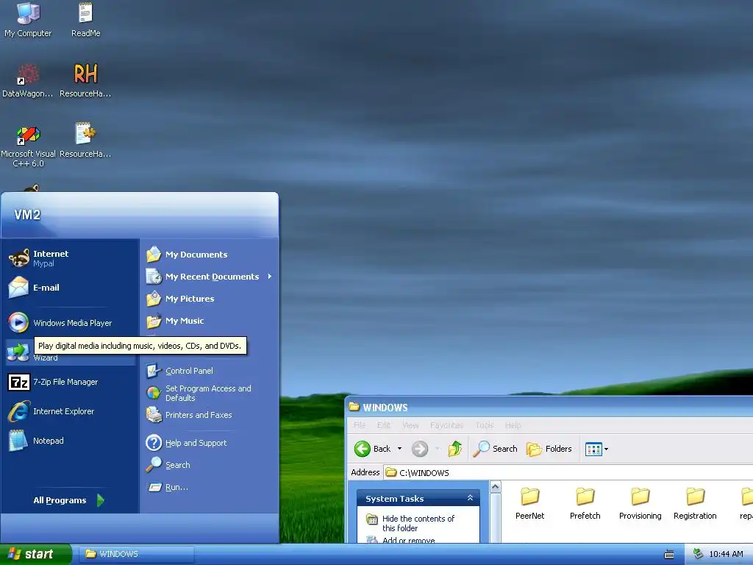Open Internet Mypal in Start menu
The width and height of the screenshot is (753, 565).
pos(70,258)
